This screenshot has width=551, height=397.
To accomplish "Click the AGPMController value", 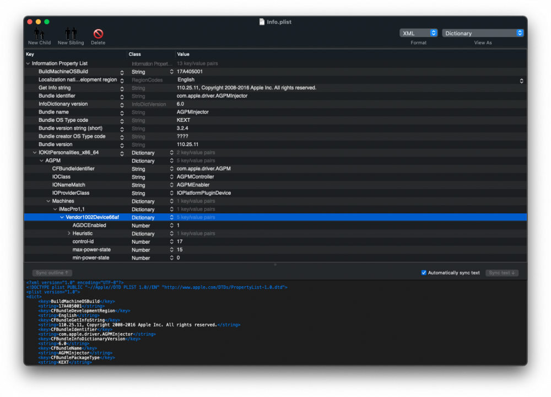I will (x=196, y=177).
